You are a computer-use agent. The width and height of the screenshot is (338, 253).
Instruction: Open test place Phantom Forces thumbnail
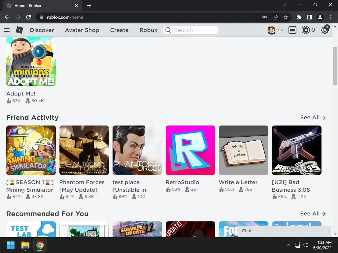[x=137, y=150]
